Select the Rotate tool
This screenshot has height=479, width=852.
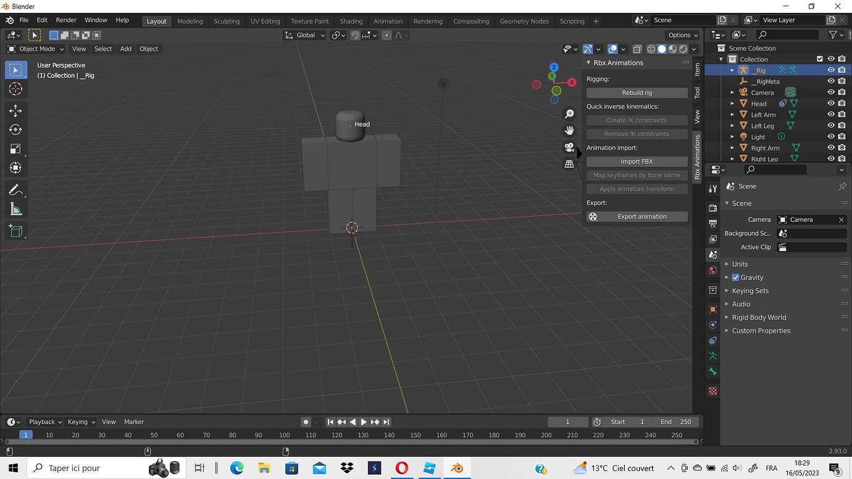pyautogui.click(x=15, y=130)
